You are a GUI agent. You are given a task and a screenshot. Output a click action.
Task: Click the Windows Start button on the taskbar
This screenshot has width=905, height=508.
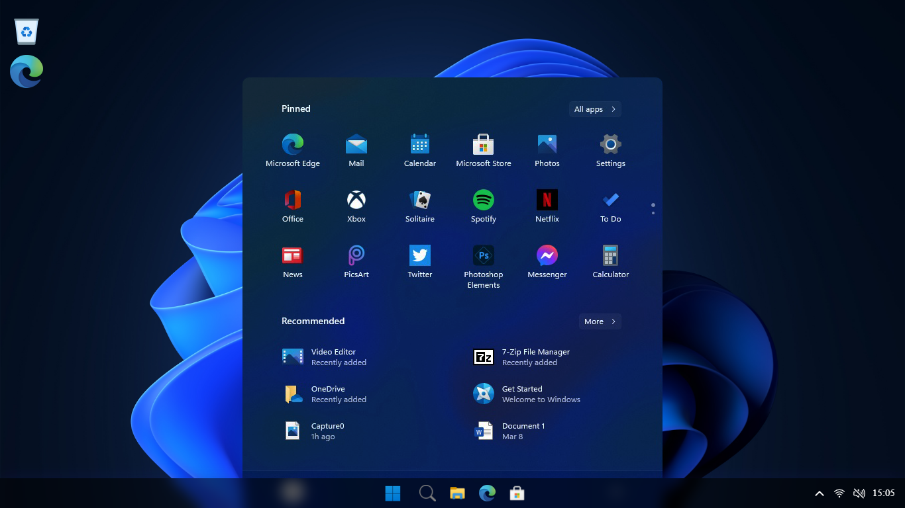[393, 493]
